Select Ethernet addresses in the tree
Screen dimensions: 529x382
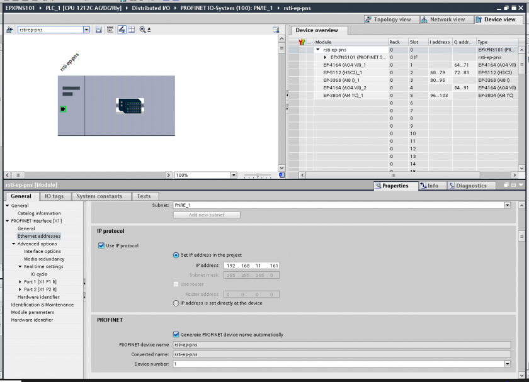point(39,236)
